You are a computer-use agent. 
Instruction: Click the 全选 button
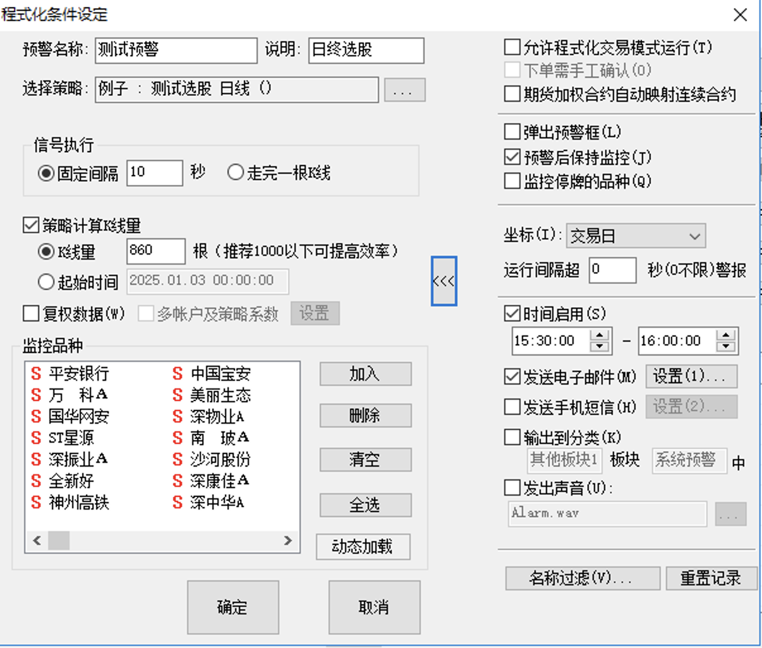365,505
